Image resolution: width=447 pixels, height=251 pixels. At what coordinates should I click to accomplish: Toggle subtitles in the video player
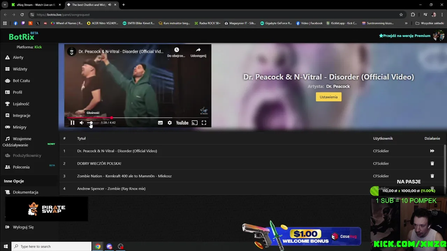[x=160, y=123]
